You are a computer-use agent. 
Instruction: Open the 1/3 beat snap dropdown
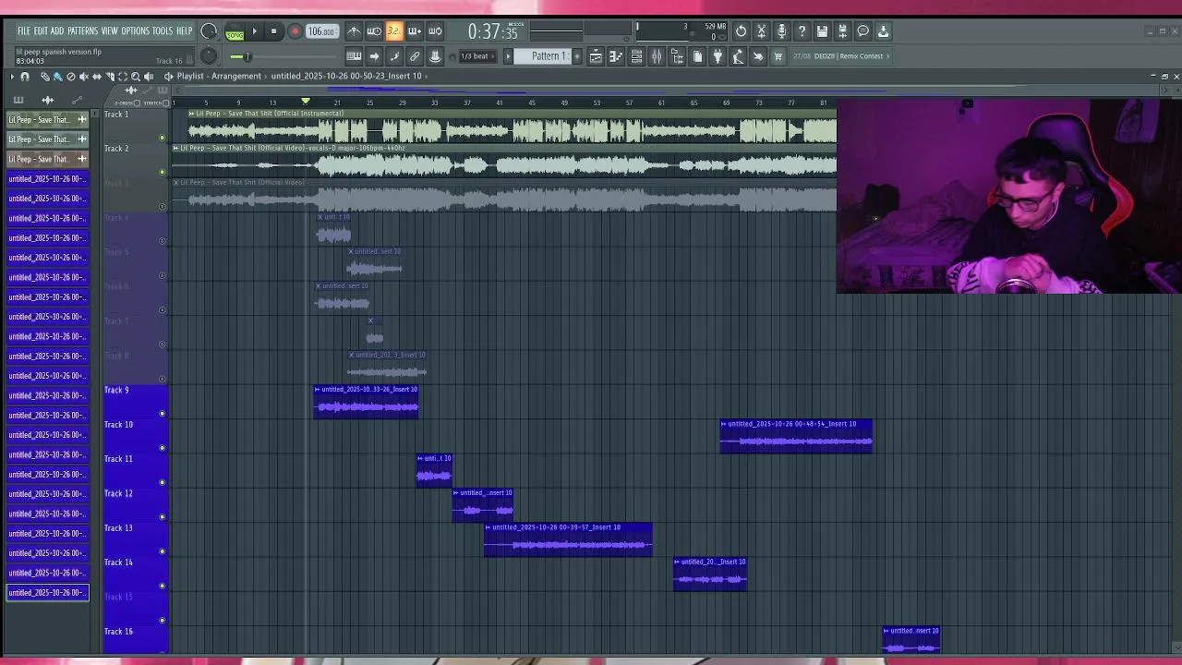click(477, 56)
